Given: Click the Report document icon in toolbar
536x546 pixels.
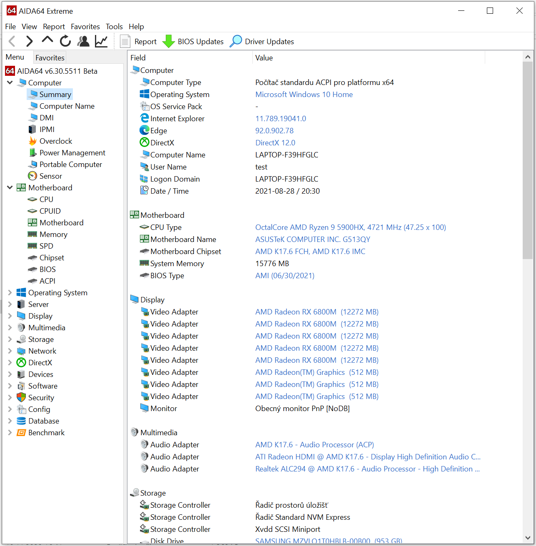Looking at the screenshot, I should tap(125, 41).
